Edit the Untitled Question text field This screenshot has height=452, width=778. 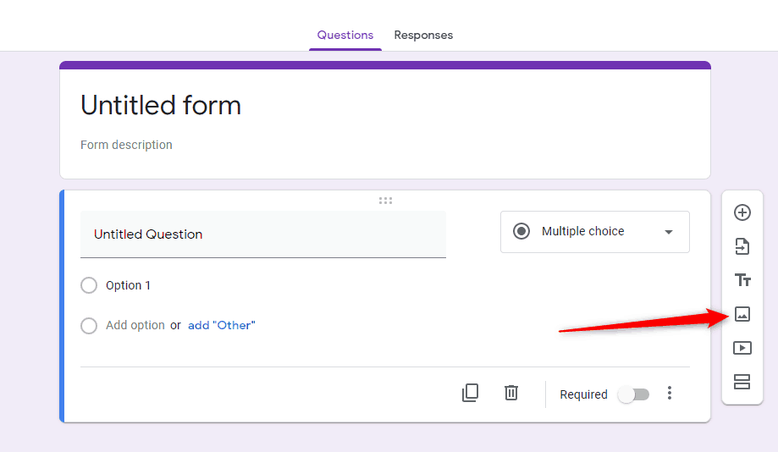coord(262,234)
